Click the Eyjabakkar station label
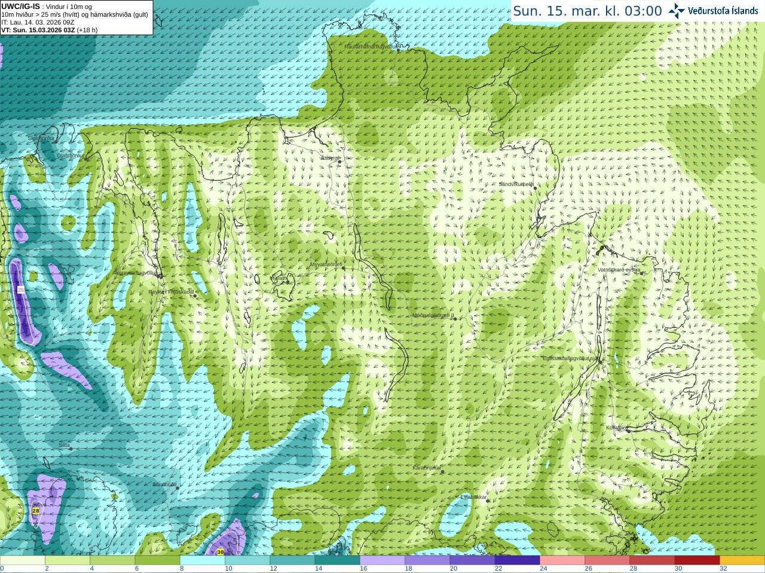This screenshot has width=765, height=573. (x=473, y=497)
